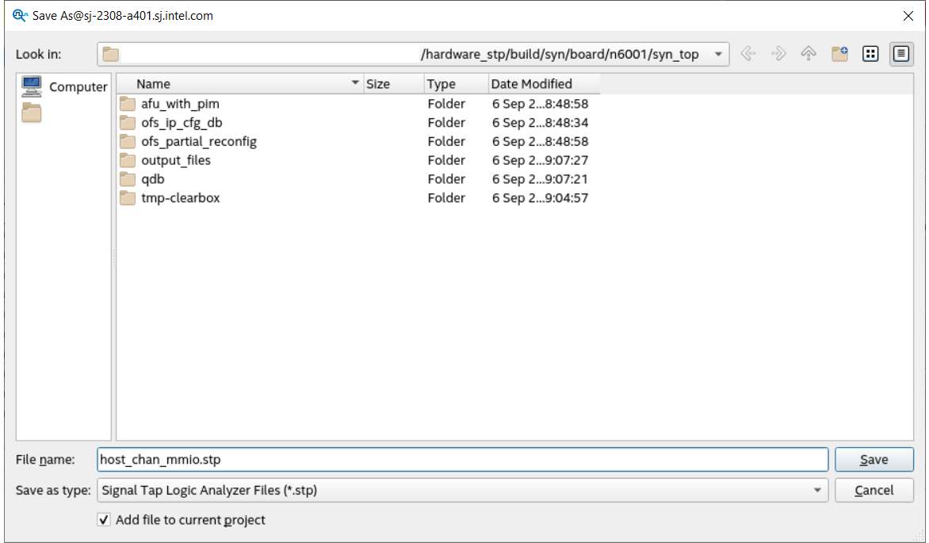Click the Look in path text
The image size is (929, 543).
tap(560, 55)
